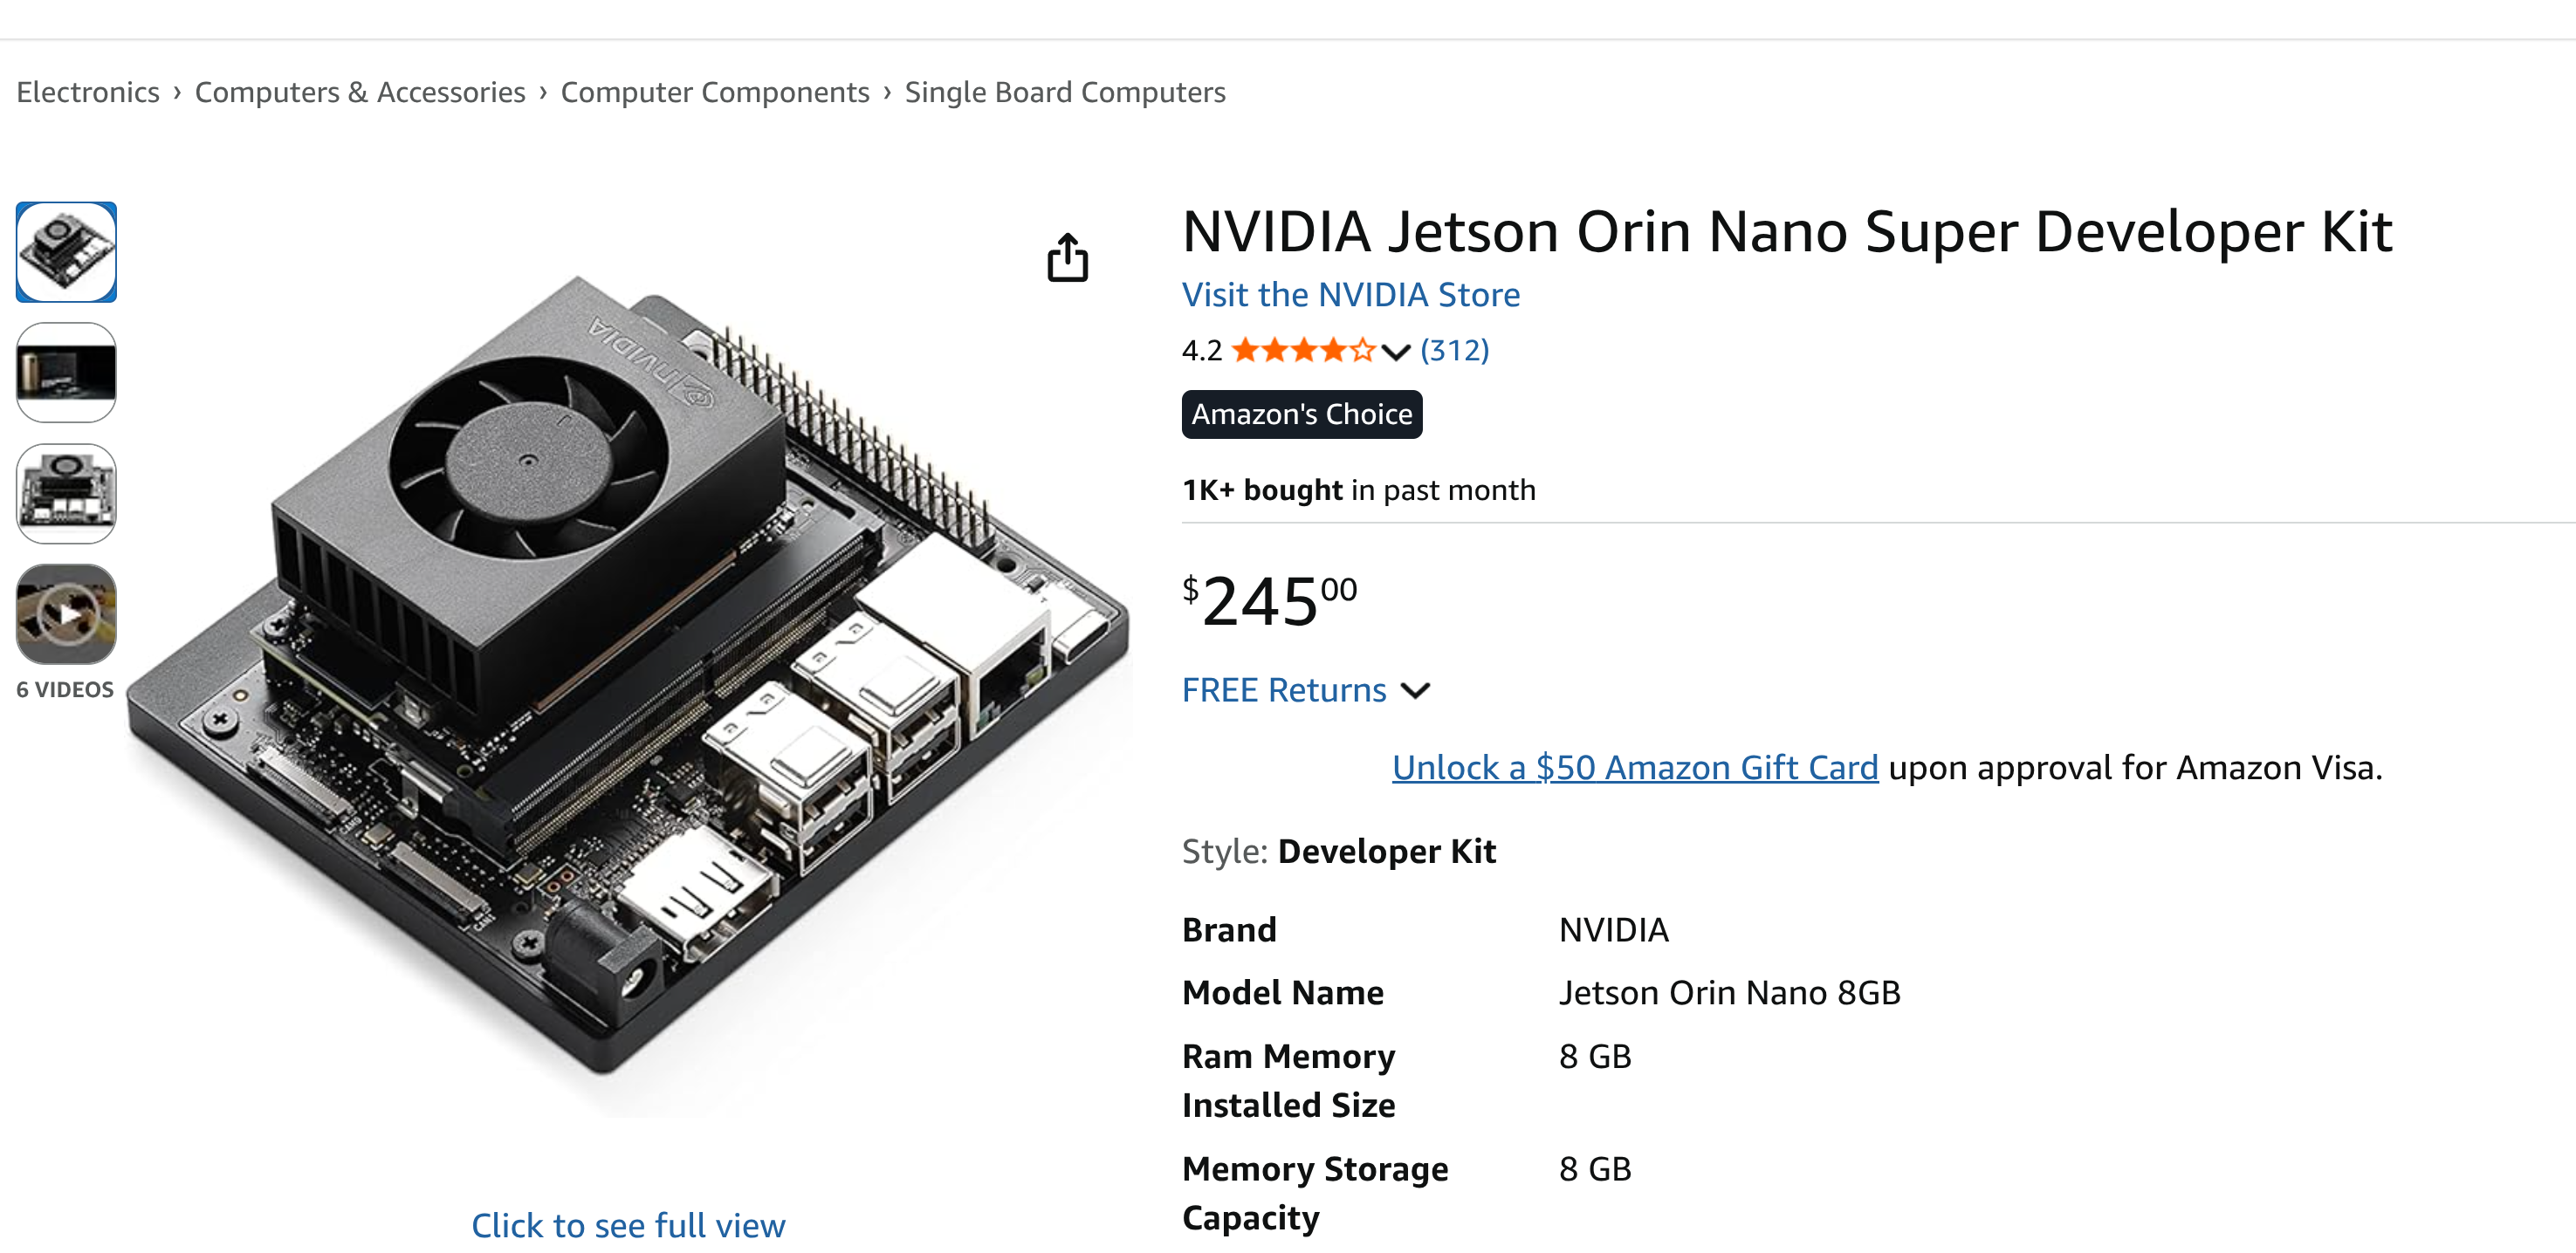This screenshot has height=1253, width=2576.
Task: Open Single Board Computers breadcrumb
Action: (1064, 92)
